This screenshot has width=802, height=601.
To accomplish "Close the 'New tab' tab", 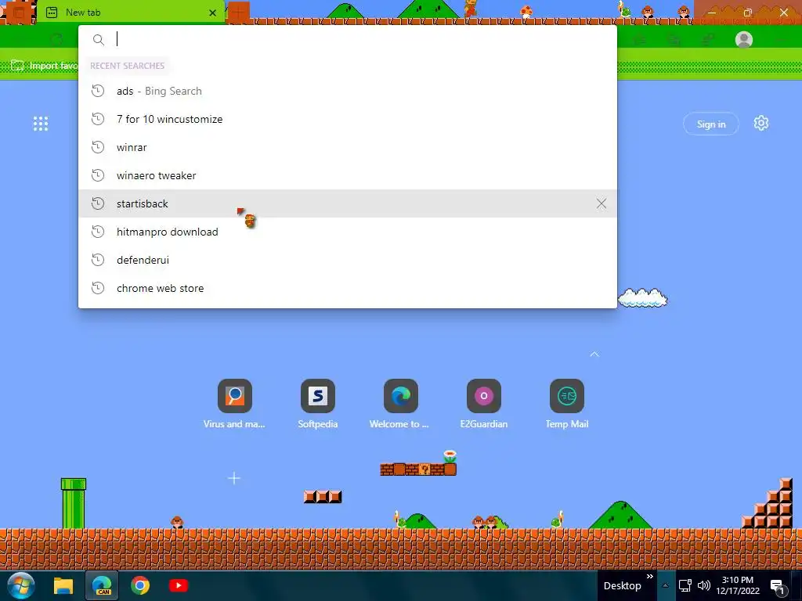I will click(212, 13).
